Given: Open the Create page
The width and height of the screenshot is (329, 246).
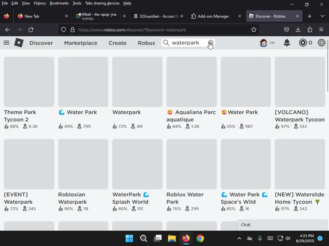Looking at the screenshot, I should pos(117,43).
